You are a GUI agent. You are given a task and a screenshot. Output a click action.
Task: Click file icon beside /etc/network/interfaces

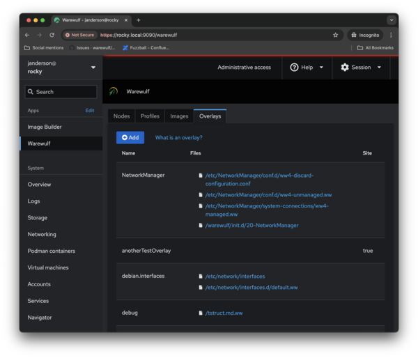201,277
